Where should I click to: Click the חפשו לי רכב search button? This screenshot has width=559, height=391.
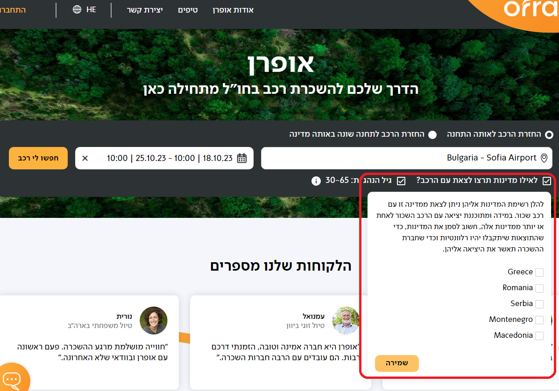38,158
